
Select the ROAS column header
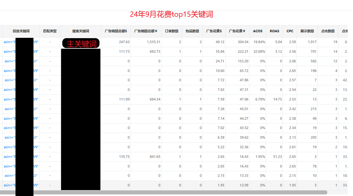click(x=274, y=31)
